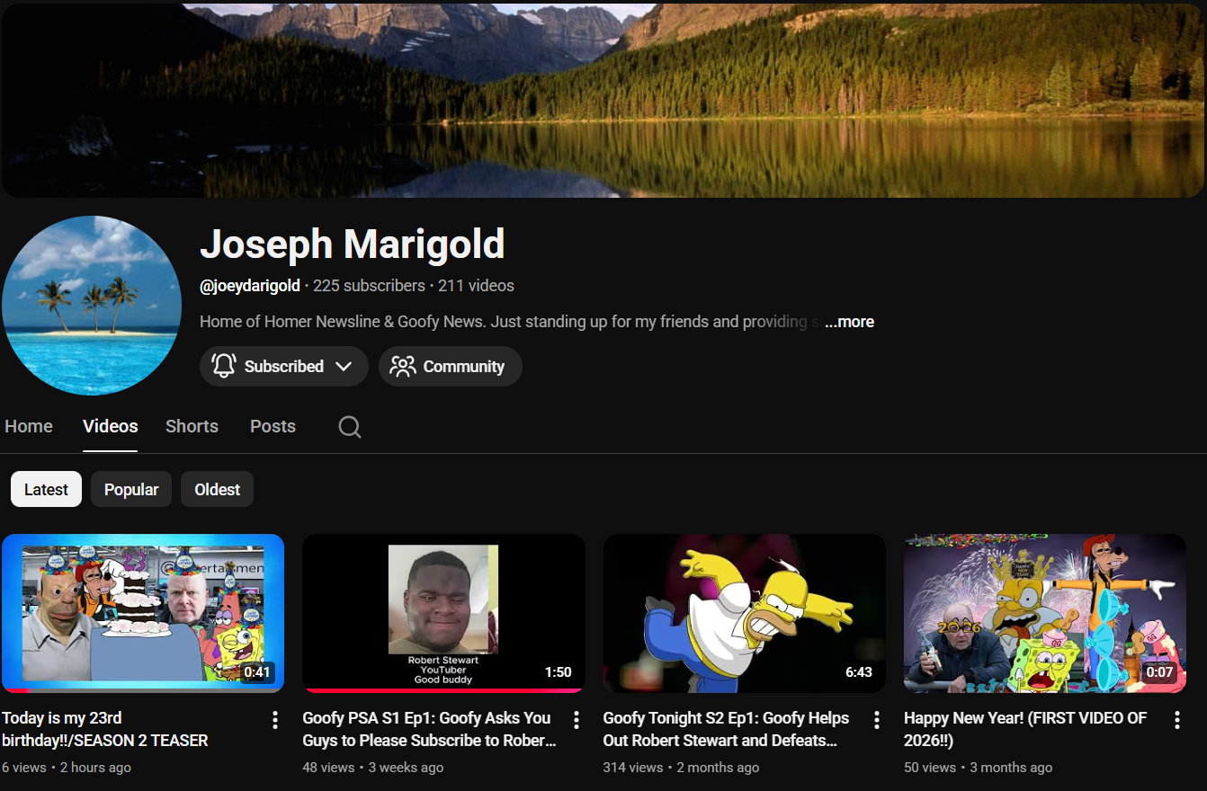Image resolution: width=1207 pixels, height=791 pixels.
Task: Open the Goofy Tonight S2 Ep1 title link
Action: tap(726, 729)
